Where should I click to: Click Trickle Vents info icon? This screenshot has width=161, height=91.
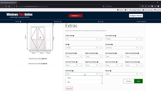point(73,36)
